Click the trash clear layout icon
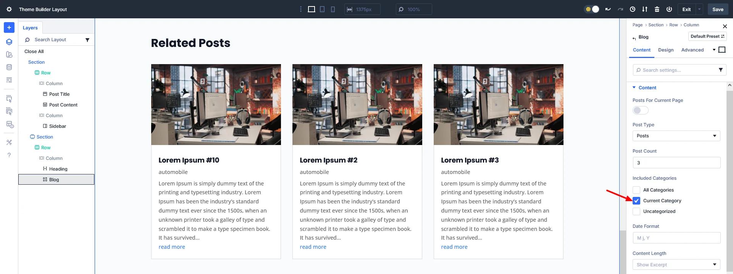Viewport: 733px width, 274px height. (x=657, y=9)
